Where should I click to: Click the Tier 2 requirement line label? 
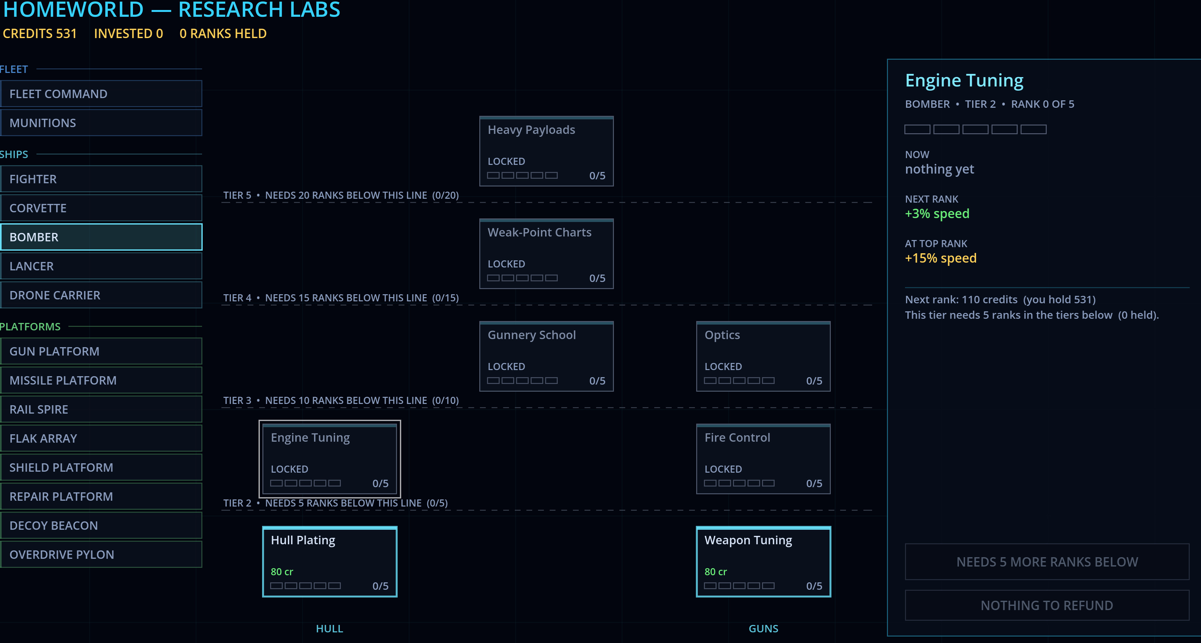[335, 503]
